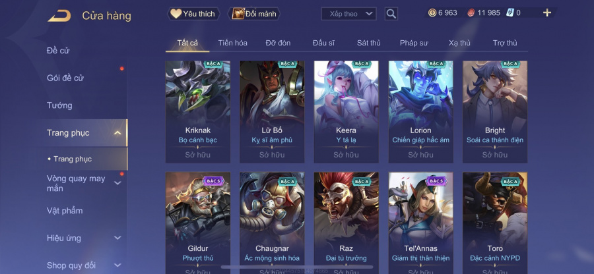Click the blue voucher ticket icon
The image size is (594, 274).
click(510, 13)
